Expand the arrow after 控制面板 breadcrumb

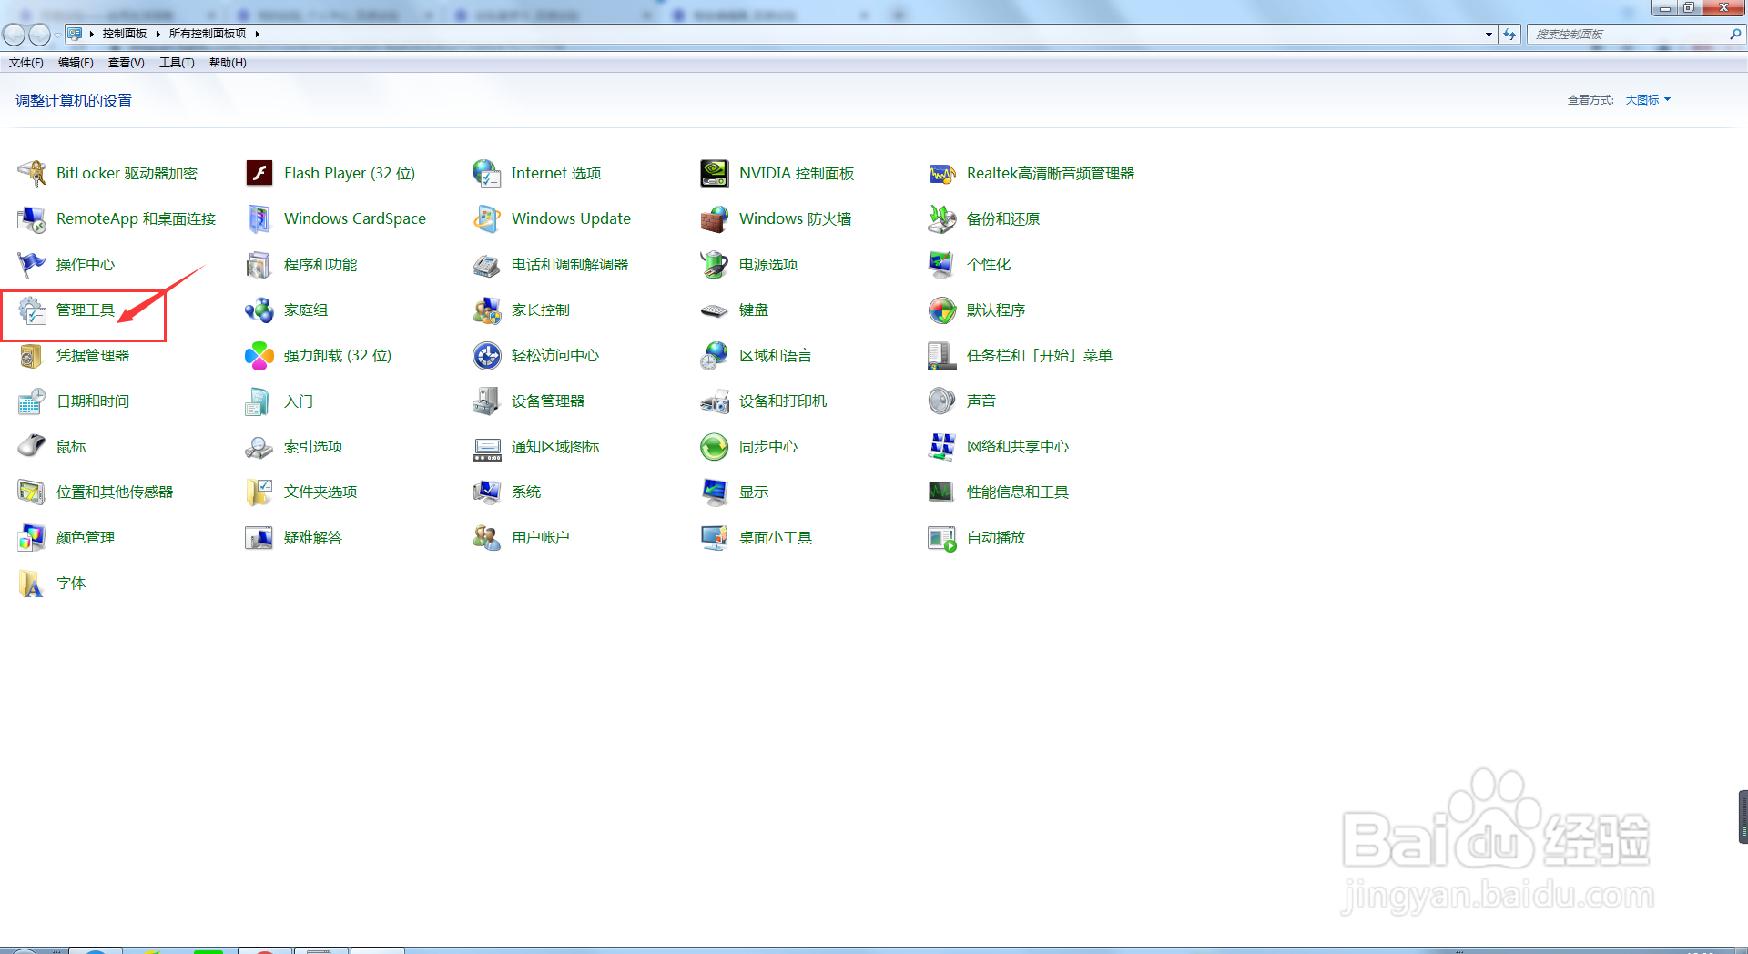pyautogui.click(x=158, y=34)
